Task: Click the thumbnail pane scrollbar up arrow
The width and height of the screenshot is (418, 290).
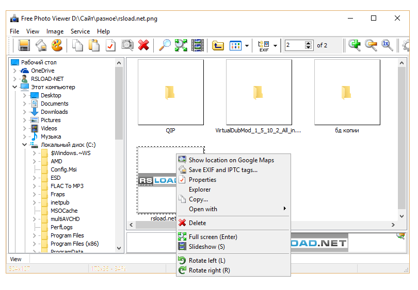Action: coord(401,63)
